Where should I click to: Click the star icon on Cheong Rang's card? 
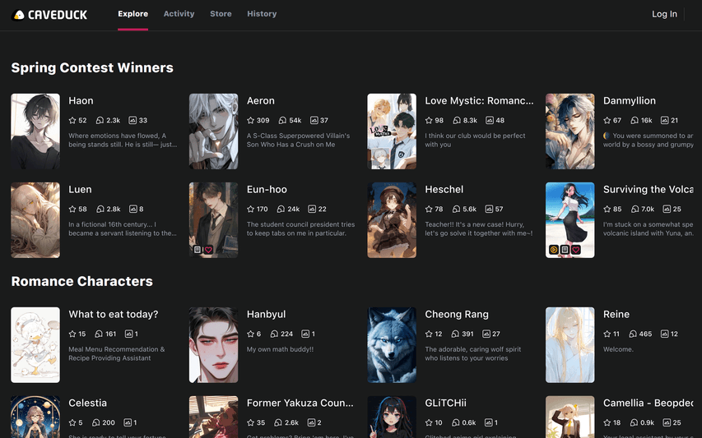tap(429, 334)
